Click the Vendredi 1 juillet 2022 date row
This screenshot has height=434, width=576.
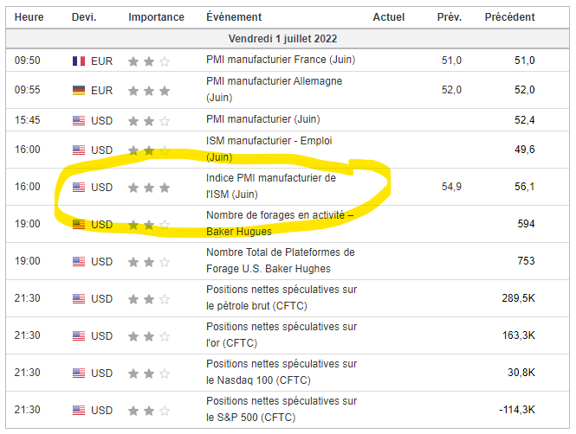pos(288,39)
